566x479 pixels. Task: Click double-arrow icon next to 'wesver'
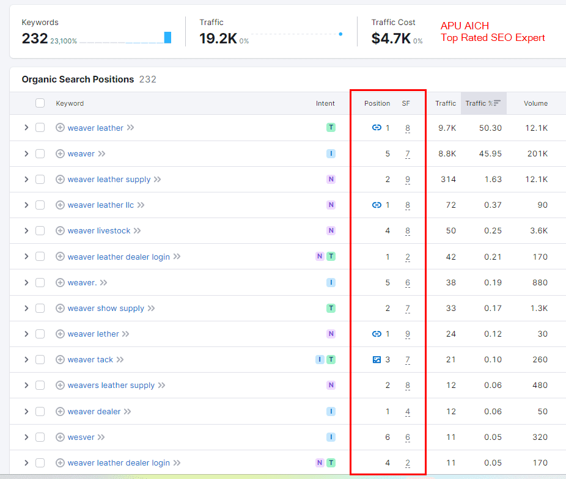(x=101, y=437)
